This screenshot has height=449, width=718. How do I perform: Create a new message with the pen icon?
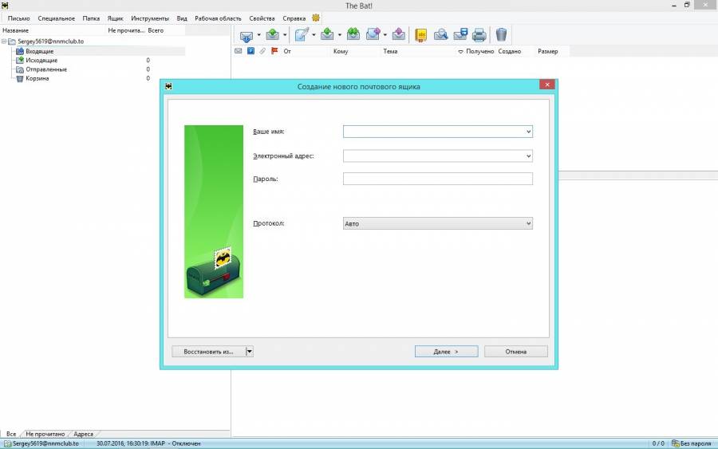(301, 35)
